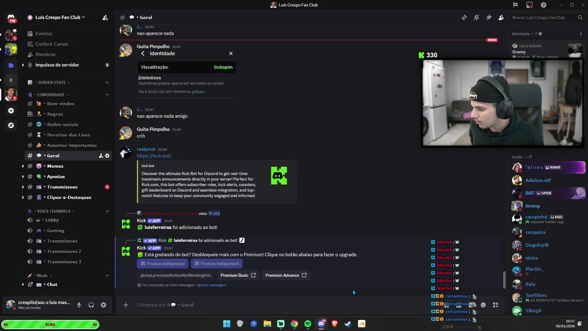The width and height of the screenshot is (588, 331).
Task: Join the Gaming voice channel
Action: coord(68,231)
